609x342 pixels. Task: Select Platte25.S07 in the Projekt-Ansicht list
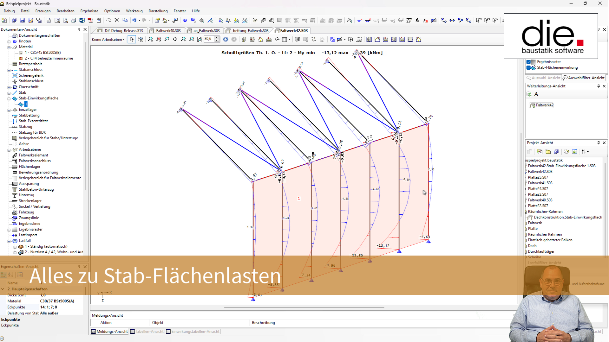[538, 177]
